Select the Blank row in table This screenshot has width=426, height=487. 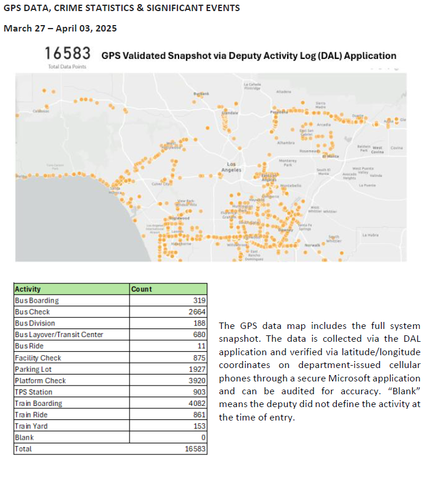pos(25,437)
